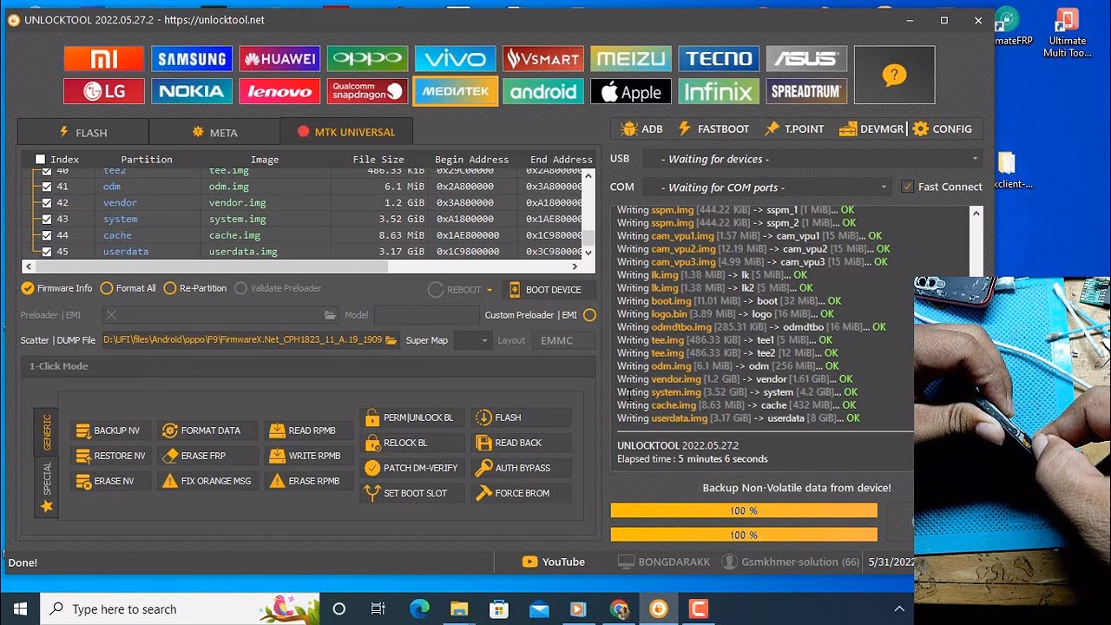Switch to the FLASH tab
The image size is (1111, 625).
coord(82,132)
